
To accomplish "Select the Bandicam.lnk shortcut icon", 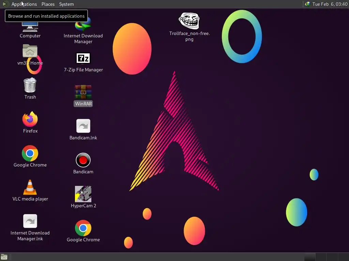I will (x=83, y=126).
